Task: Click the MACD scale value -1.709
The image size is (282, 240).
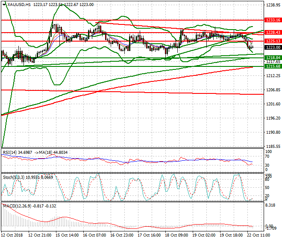Action: (271, 228)
